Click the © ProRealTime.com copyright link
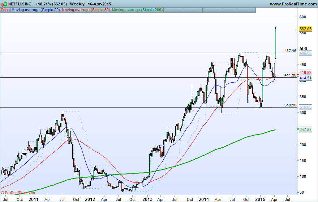 [x=18, y=193]
